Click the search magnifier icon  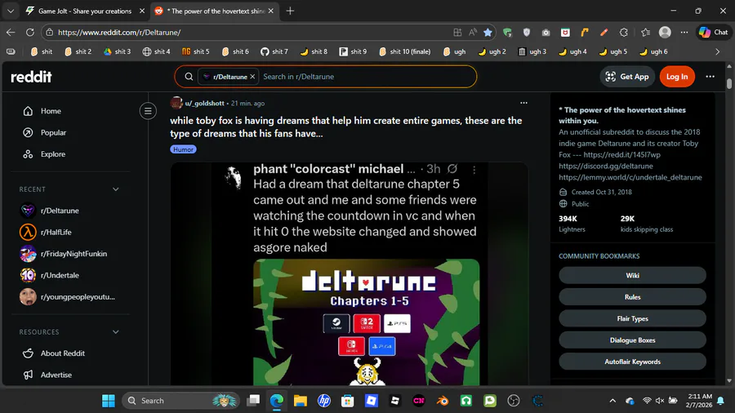point(189,77)
